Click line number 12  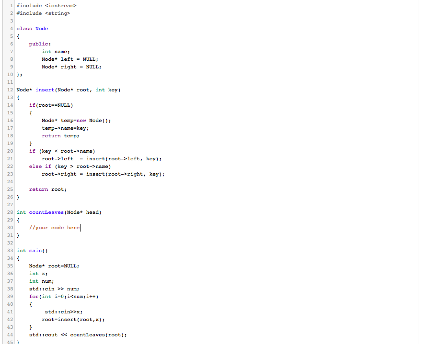(10, 89)
